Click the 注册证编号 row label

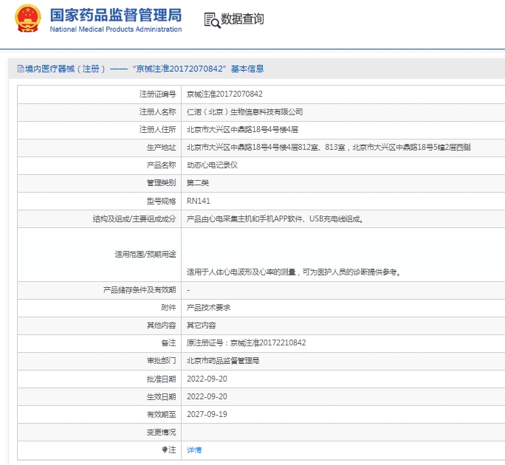(157, 94)
